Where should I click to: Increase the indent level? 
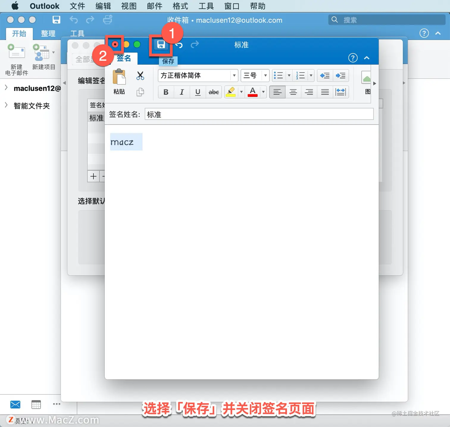[x=341, y=76]
